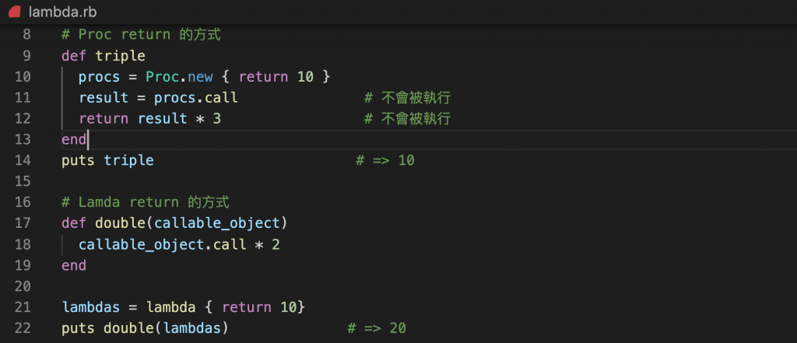This screenshot has width=797, height=343.
Task: Click 'double' method name on line 17
Action: point(120,222)
